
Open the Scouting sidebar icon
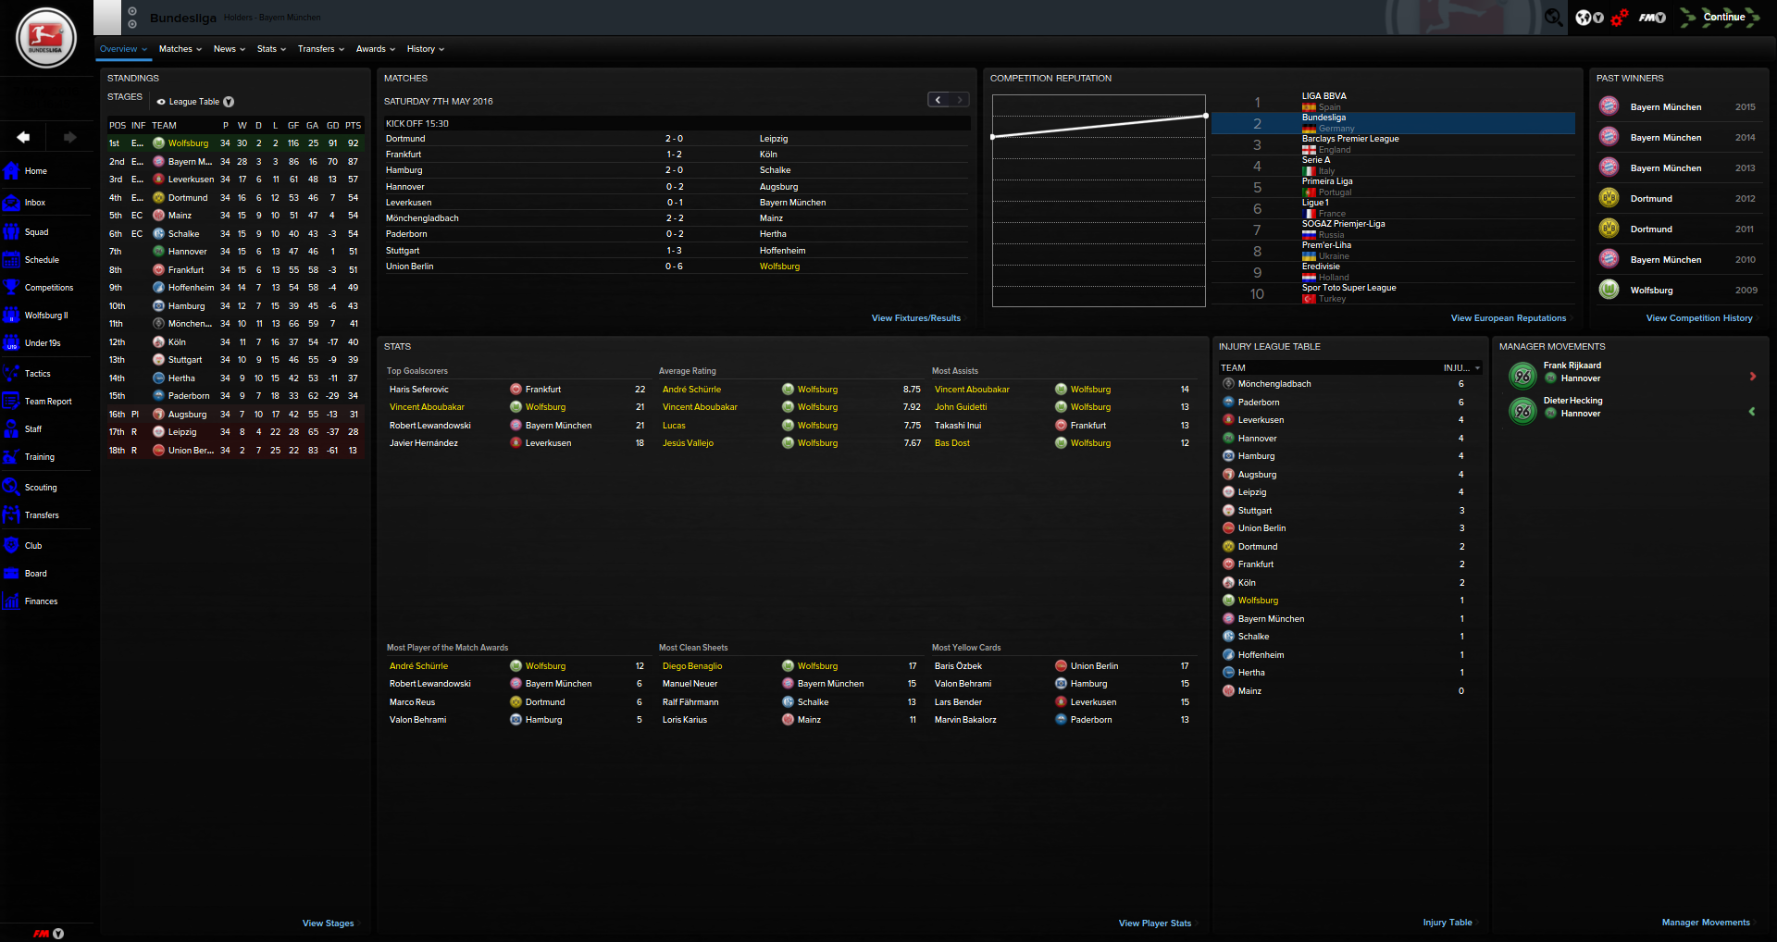point(11,487)
